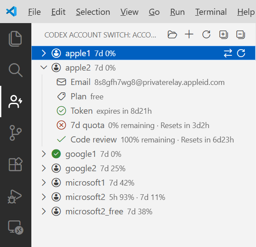The image size is (256, 247).
Task: Click the 'Plan free' entry
Action: point(144,96)
